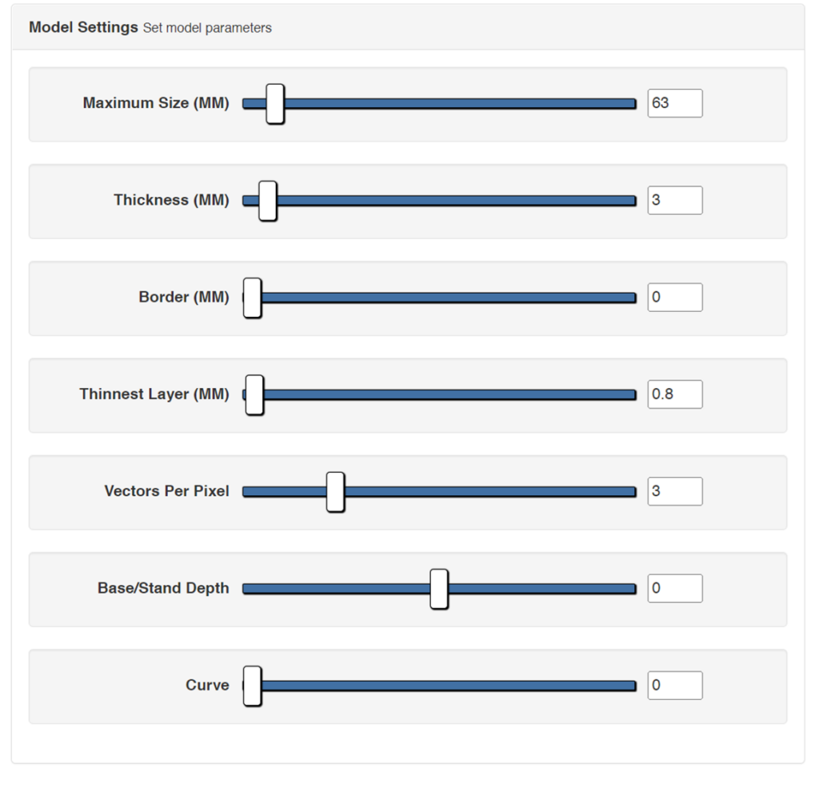819x788 pixels.
Task: Click the Thickness (MM) label
Action: point(171,200)
